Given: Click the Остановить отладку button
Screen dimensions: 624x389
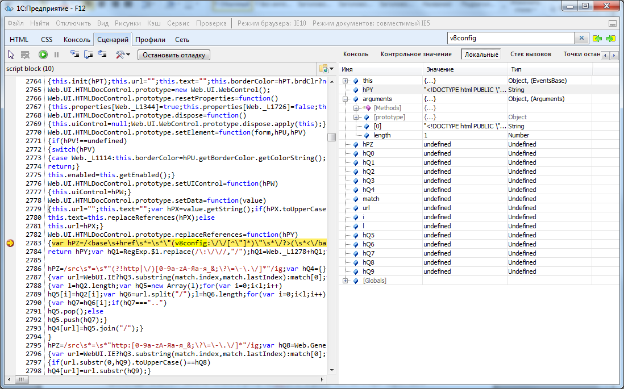Looking at the screenshot, I should 174,55.
